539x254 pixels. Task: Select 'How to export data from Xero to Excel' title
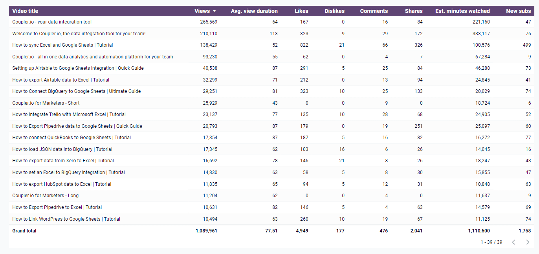63,161
